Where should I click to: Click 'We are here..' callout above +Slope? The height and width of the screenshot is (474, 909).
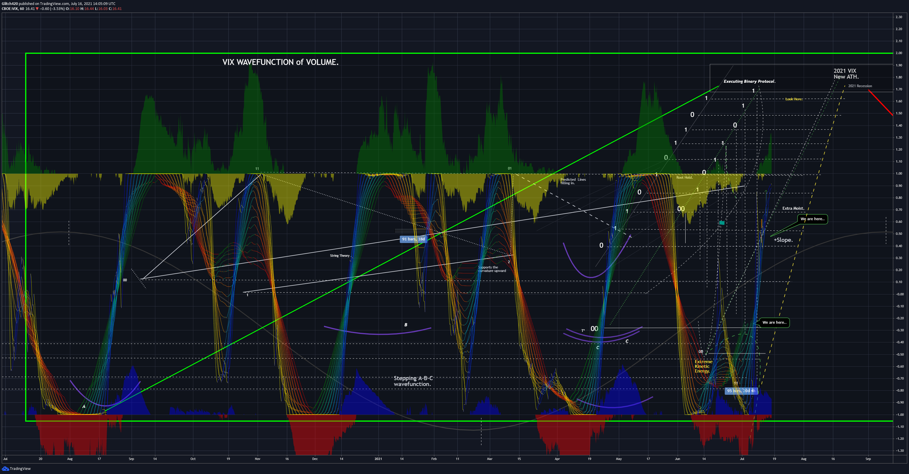point(812,219)
